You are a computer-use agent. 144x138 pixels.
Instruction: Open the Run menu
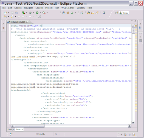(57, 8)
